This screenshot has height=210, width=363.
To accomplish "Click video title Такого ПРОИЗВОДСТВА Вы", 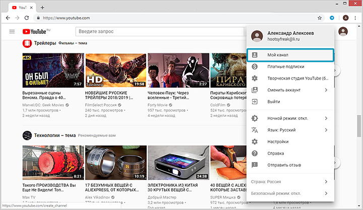I will (49, 187).
